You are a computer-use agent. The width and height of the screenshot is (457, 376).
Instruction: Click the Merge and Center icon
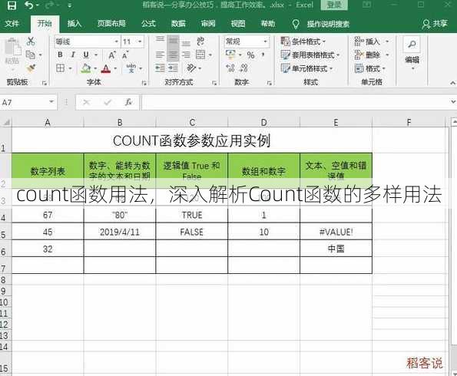click(200, 54)
